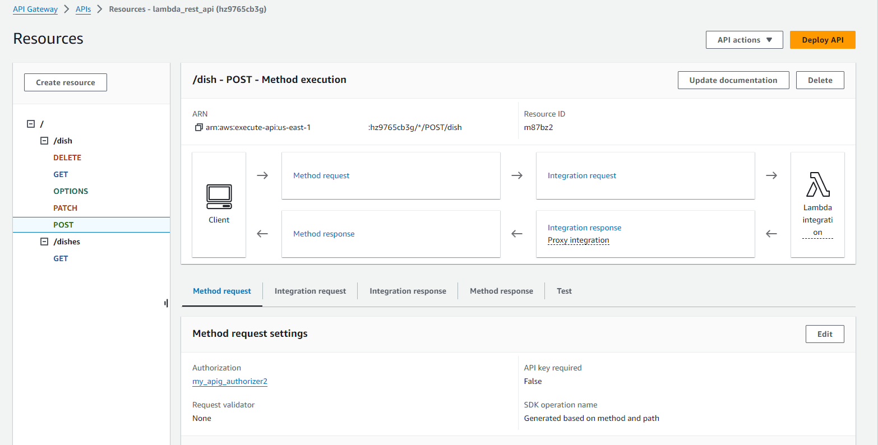This screenshot has height=445, width=878.
Task: Delete the POST method
Action: [820, 80]
